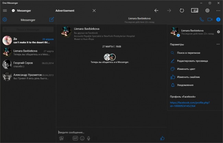Select the Advertisement tab
Screen dimensions: 223x143
pos(65,11)
